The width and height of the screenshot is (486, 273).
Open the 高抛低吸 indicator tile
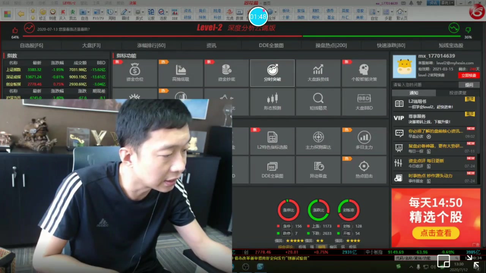point(181,73)
